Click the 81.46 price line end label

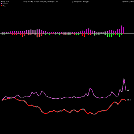129,100
